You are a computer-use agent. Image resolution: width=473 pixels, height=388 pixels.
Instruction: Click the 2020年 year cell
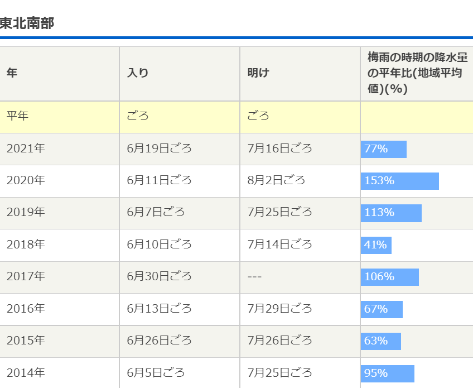pyautogui.click(x=26, y=180)
